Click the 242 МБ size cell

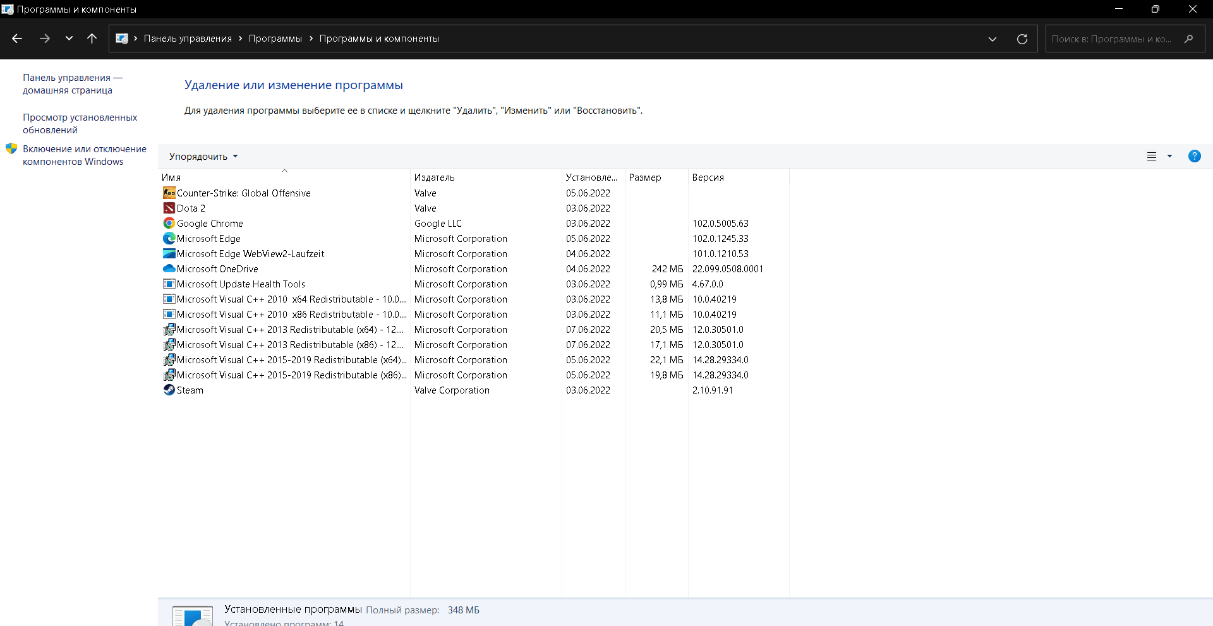click(667, 268)
